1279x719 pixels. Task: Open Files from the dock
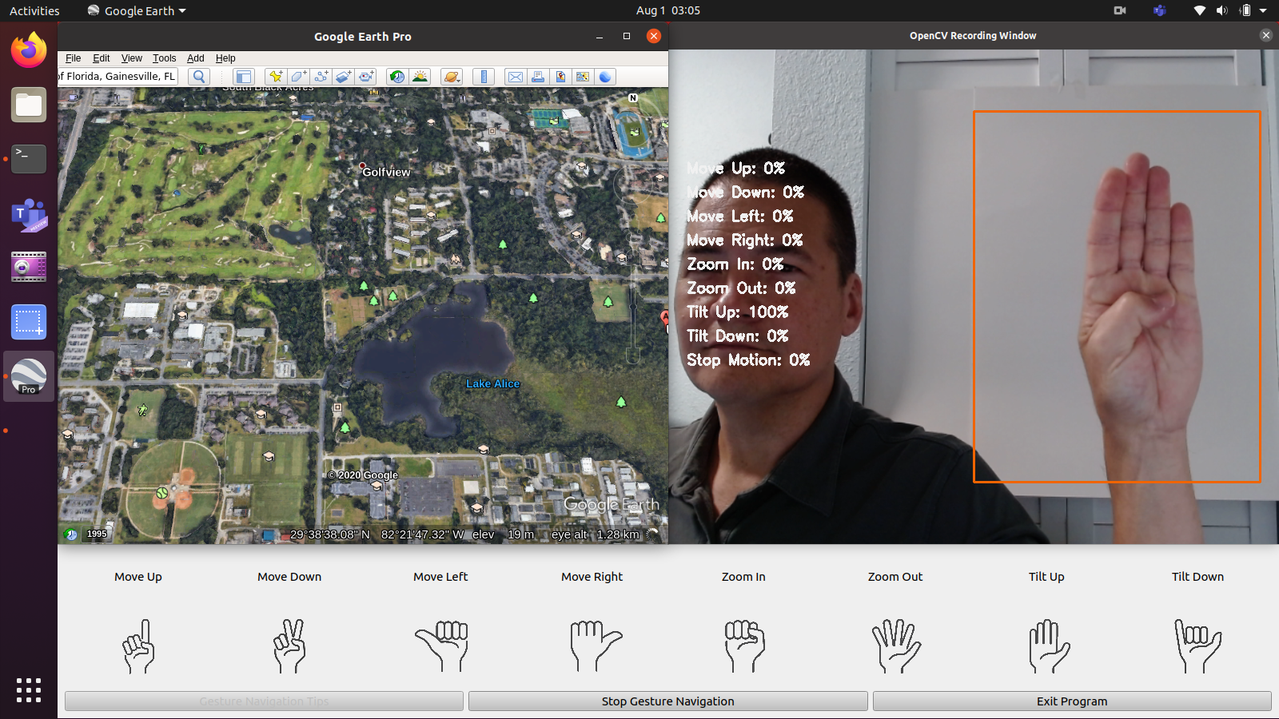(29, 105)
